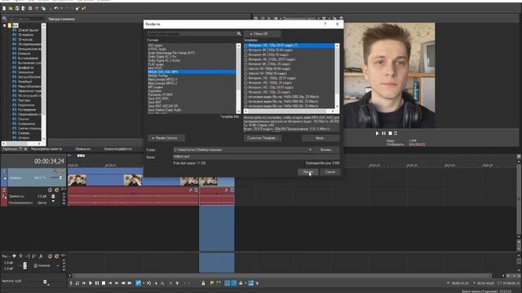Star the selected Internet HD 720p 29.97 template
522x293 pixels.
coord(246,46)
